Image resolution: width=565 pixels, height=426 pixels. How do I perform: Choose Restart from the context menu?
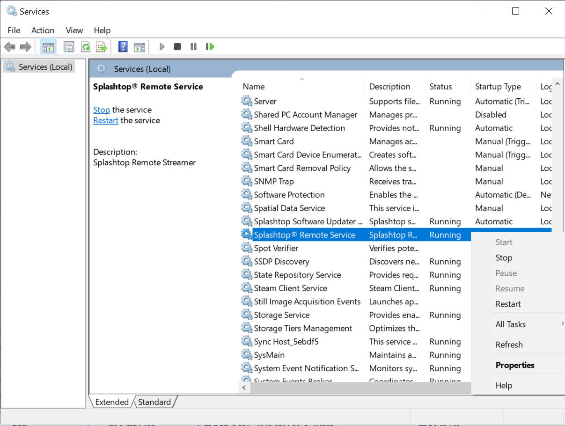click(x=508, y=304)
